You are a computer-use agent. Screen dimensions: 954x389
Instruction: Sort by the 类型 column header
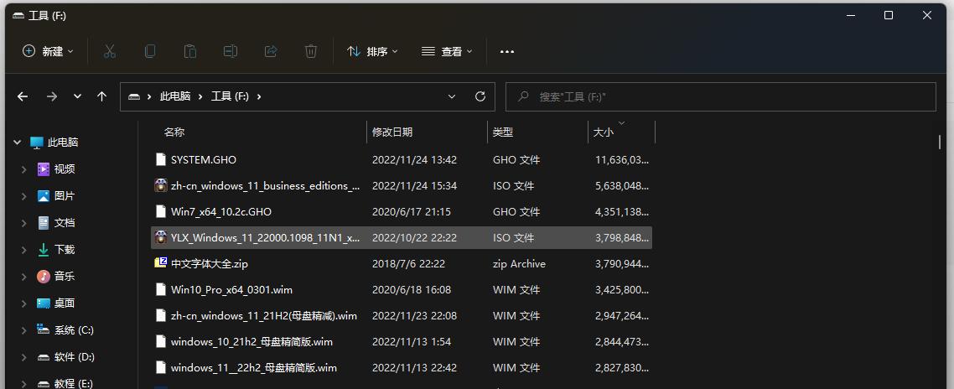(502, 132)
